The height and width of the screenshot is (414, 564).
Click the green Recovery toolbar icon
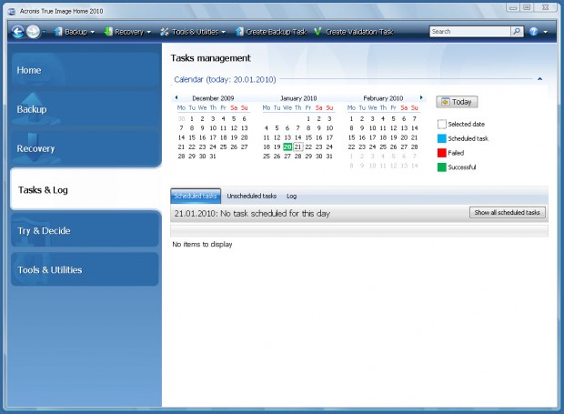(108, 32)
